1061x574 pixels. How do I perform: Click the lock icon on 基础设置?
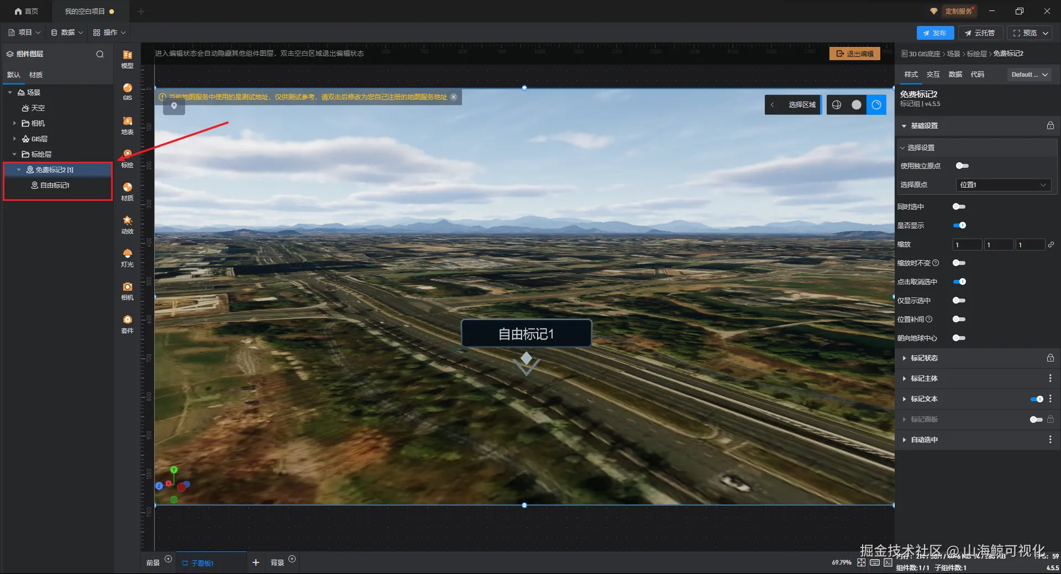[x=1050, y=126]
